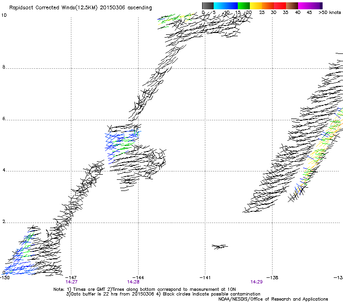Click the purple time label '14:28'
This screenshot has width=343, height=302.
tap(133, 282)
